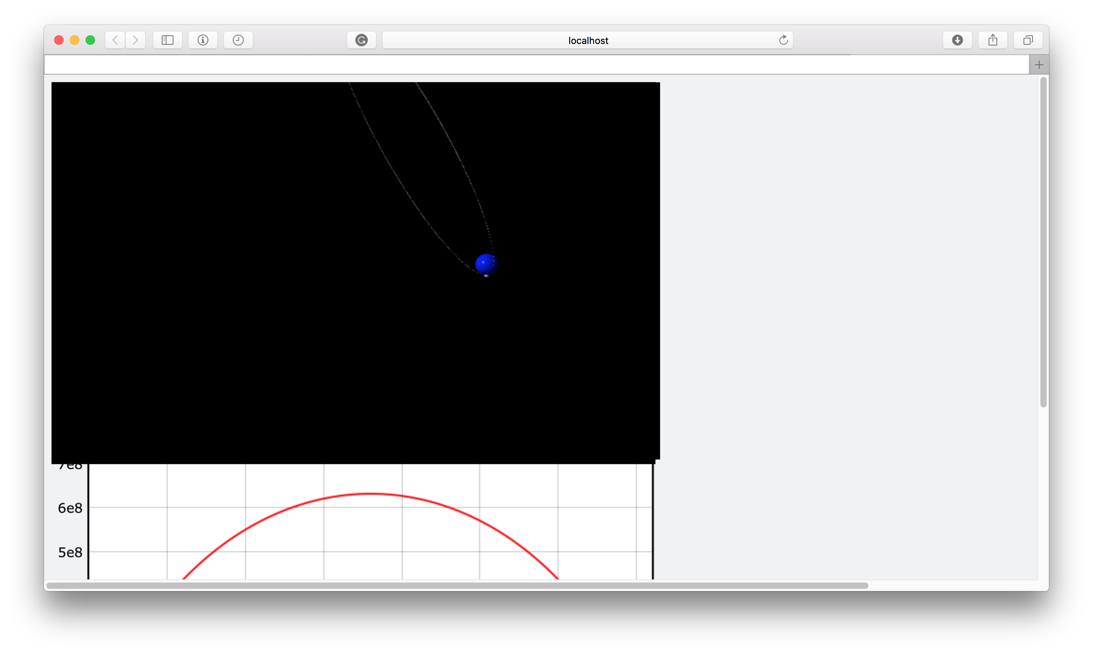1093x654 pixels.
Task: Click the peak of the red curve
Action: pos(371,493)
